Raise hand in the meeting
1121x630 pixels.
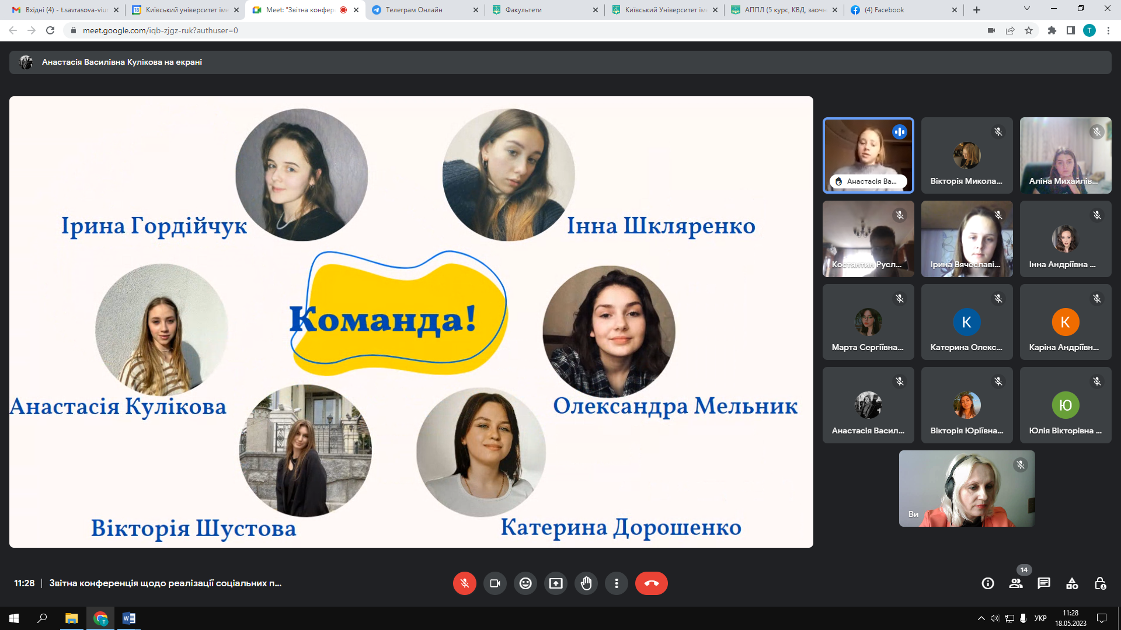click(x=586, y=583)
